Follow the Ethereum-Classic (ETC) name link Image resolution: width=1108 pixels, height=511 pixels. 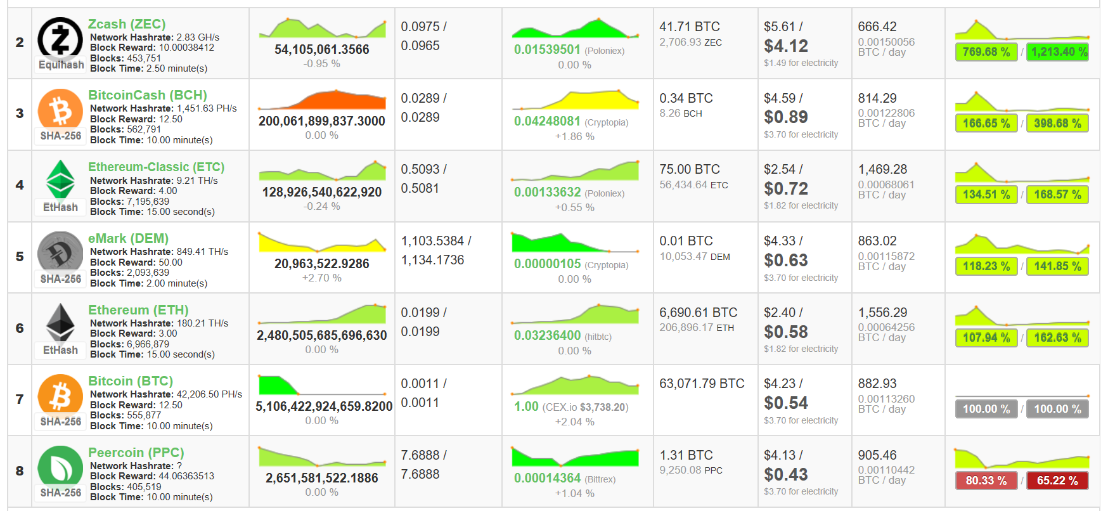[156, 167]
